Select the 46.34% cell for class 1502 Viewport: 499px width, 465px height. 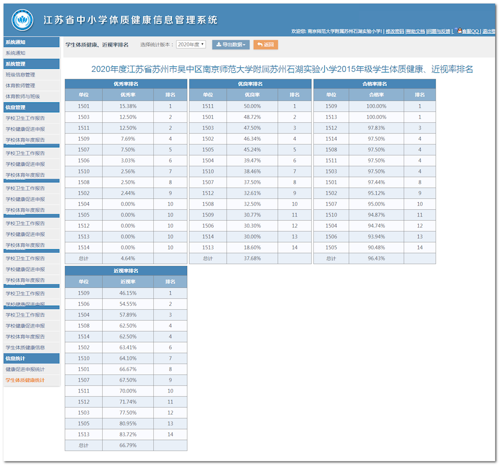tap(252, 138)
